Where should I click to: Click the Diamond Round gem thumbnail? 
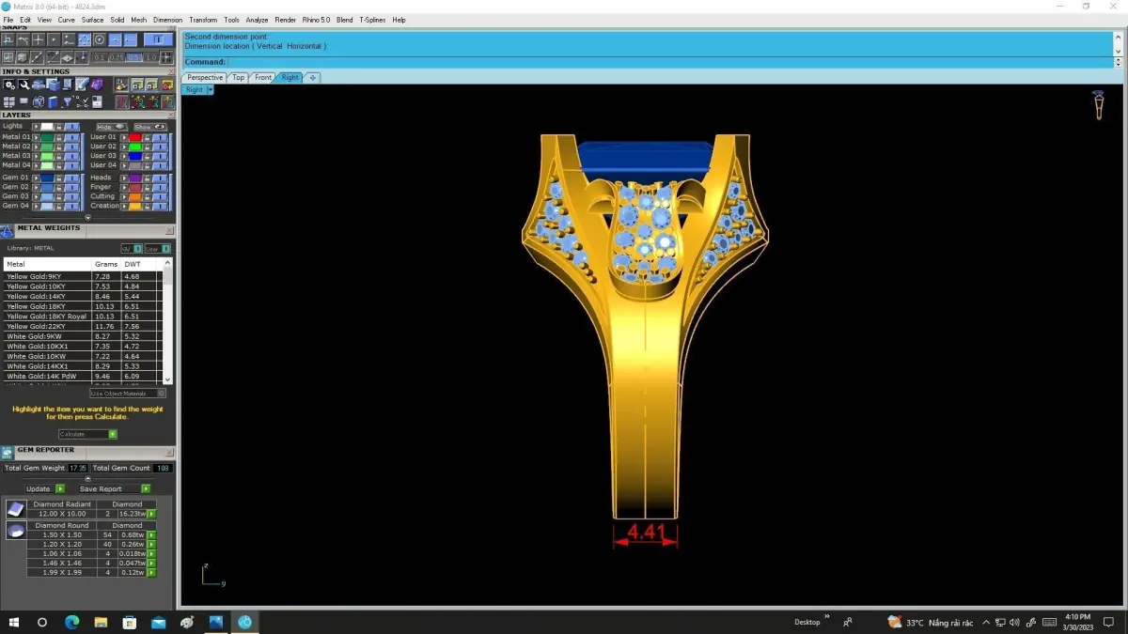point(16,530)
